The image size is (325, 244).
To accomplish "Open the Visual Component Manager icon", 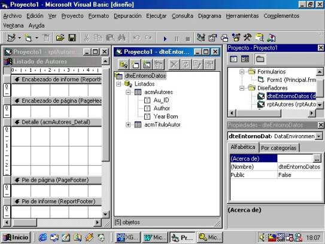I will tap(271, 38).
